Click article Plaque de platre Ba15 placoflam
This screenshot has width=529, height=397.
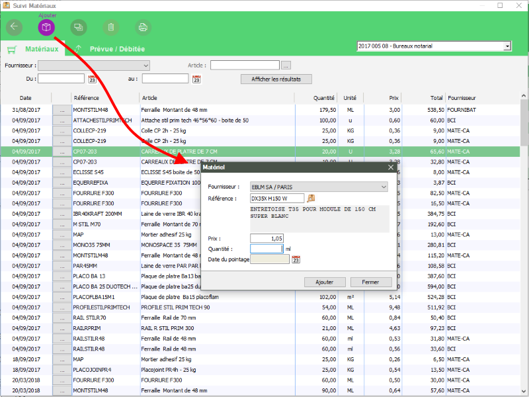[x=180, y=297]
